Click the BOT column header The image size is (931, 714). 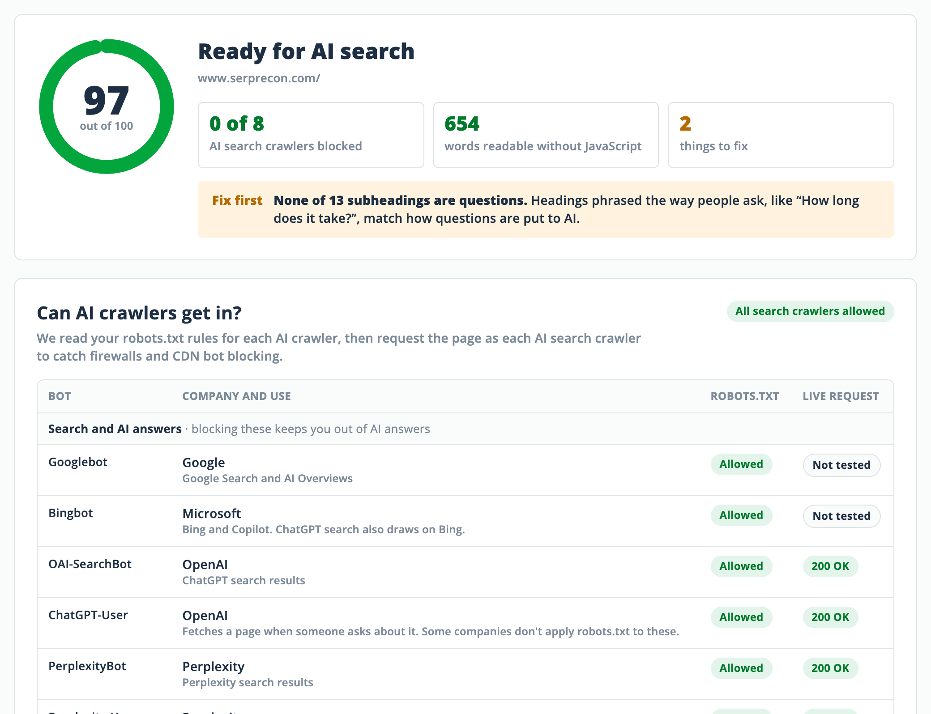(x=60, y=396)
